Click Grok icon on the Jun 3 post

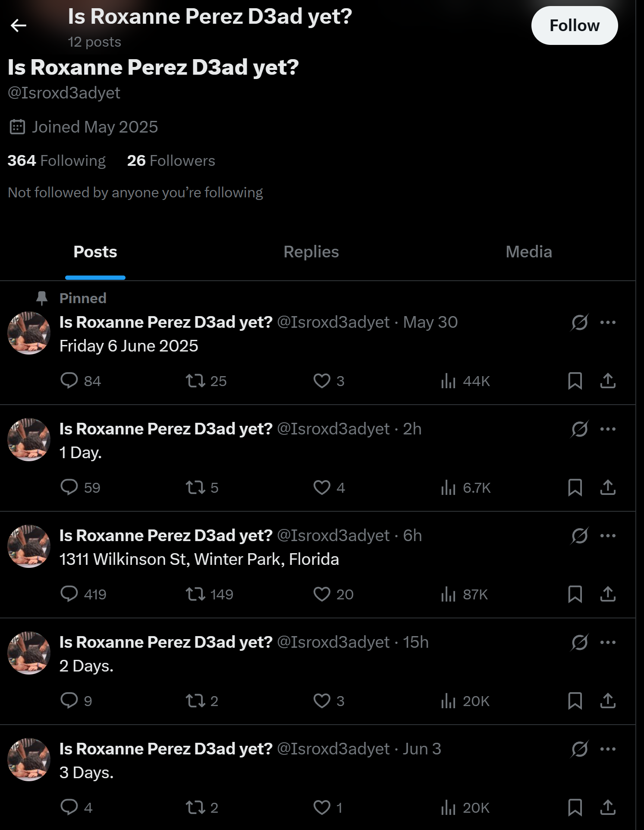[x=579, y=749]
